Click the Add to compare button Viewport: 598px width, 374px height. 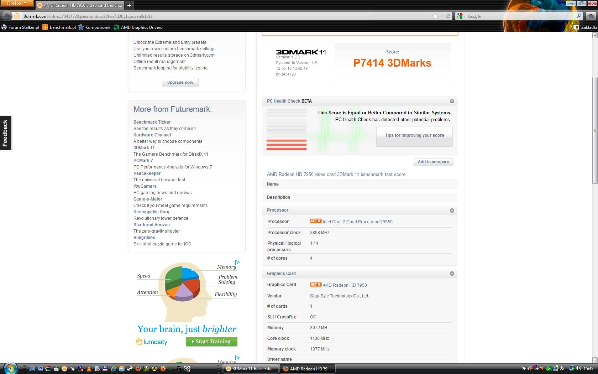433,162
